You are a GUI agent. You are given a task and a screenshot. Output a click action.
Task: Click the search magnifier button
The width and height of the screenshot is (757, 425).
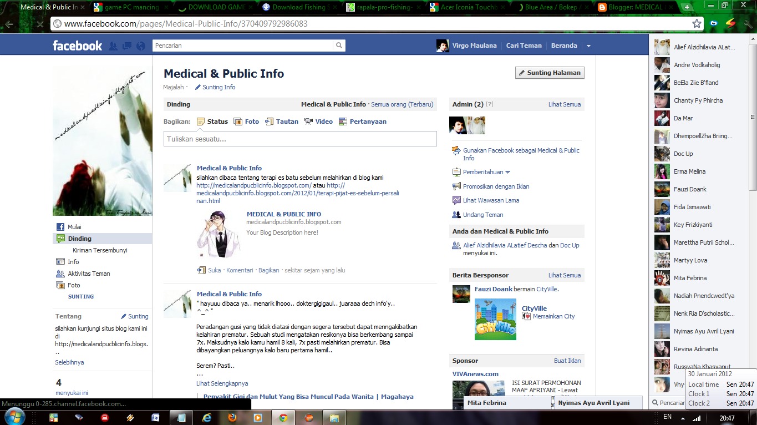pos(339,45)
